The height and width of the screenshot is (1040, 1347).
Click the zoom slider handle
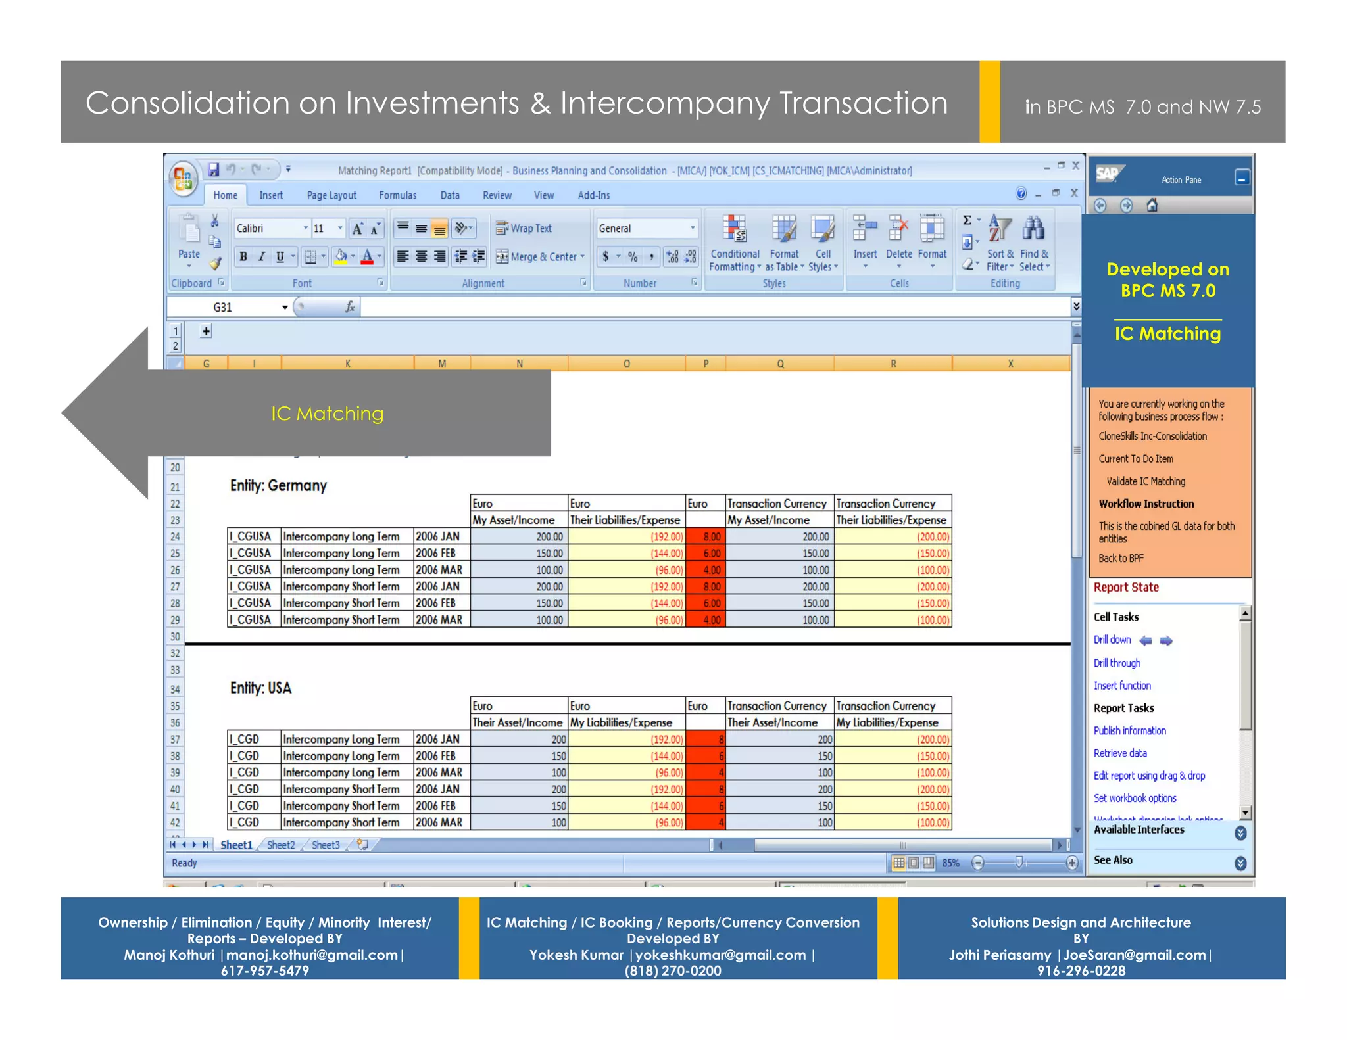coord(1019,863)
